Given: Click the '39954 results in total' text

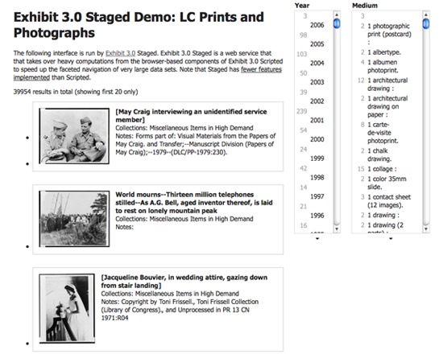Looking at the screenshot, I should 76,92.
